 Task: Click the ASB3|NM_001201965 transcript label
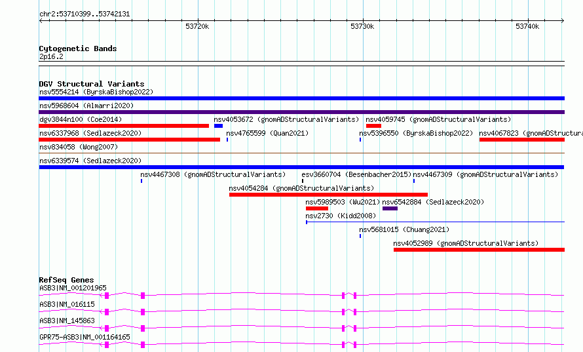(73, 288)
